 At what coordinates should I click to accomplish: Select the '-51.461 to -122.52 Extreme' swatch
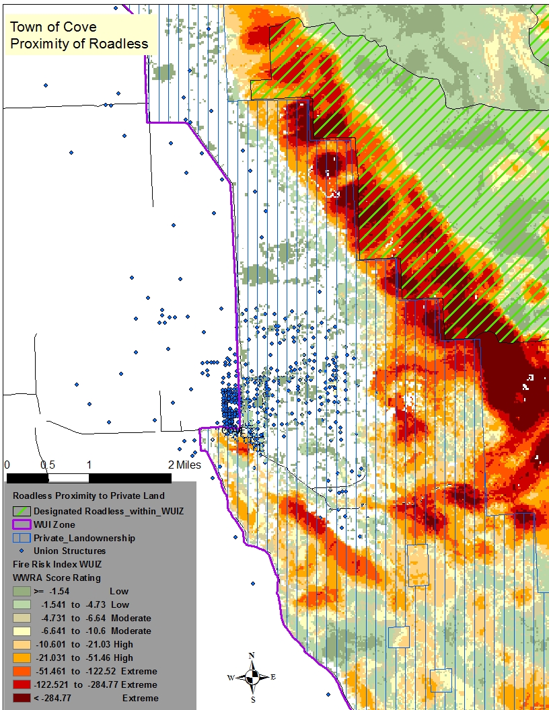coord(22,672)
